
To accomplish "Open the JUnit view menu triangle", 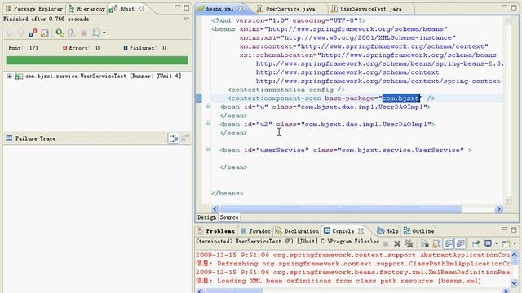I will [x=187, y=20].
